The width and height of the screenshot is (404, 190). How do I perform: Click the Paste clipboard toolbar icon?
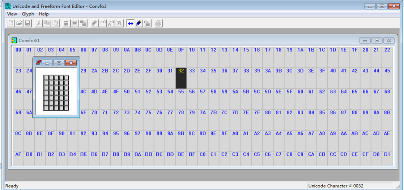(x=55, y=23)
